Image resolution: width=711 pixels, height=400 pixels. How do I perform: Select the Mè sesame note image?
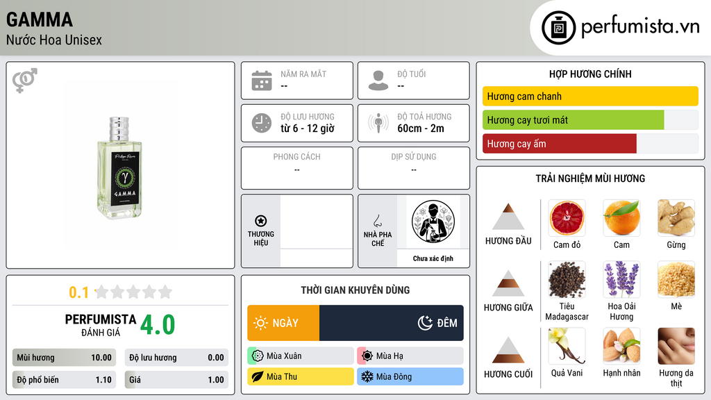(x=676, y=280)
